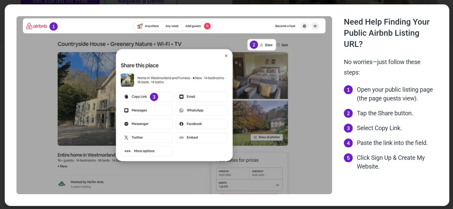Viewport: 453px width, 209px height.
Task: Share via the Facebook option
Action: [201, 124]
